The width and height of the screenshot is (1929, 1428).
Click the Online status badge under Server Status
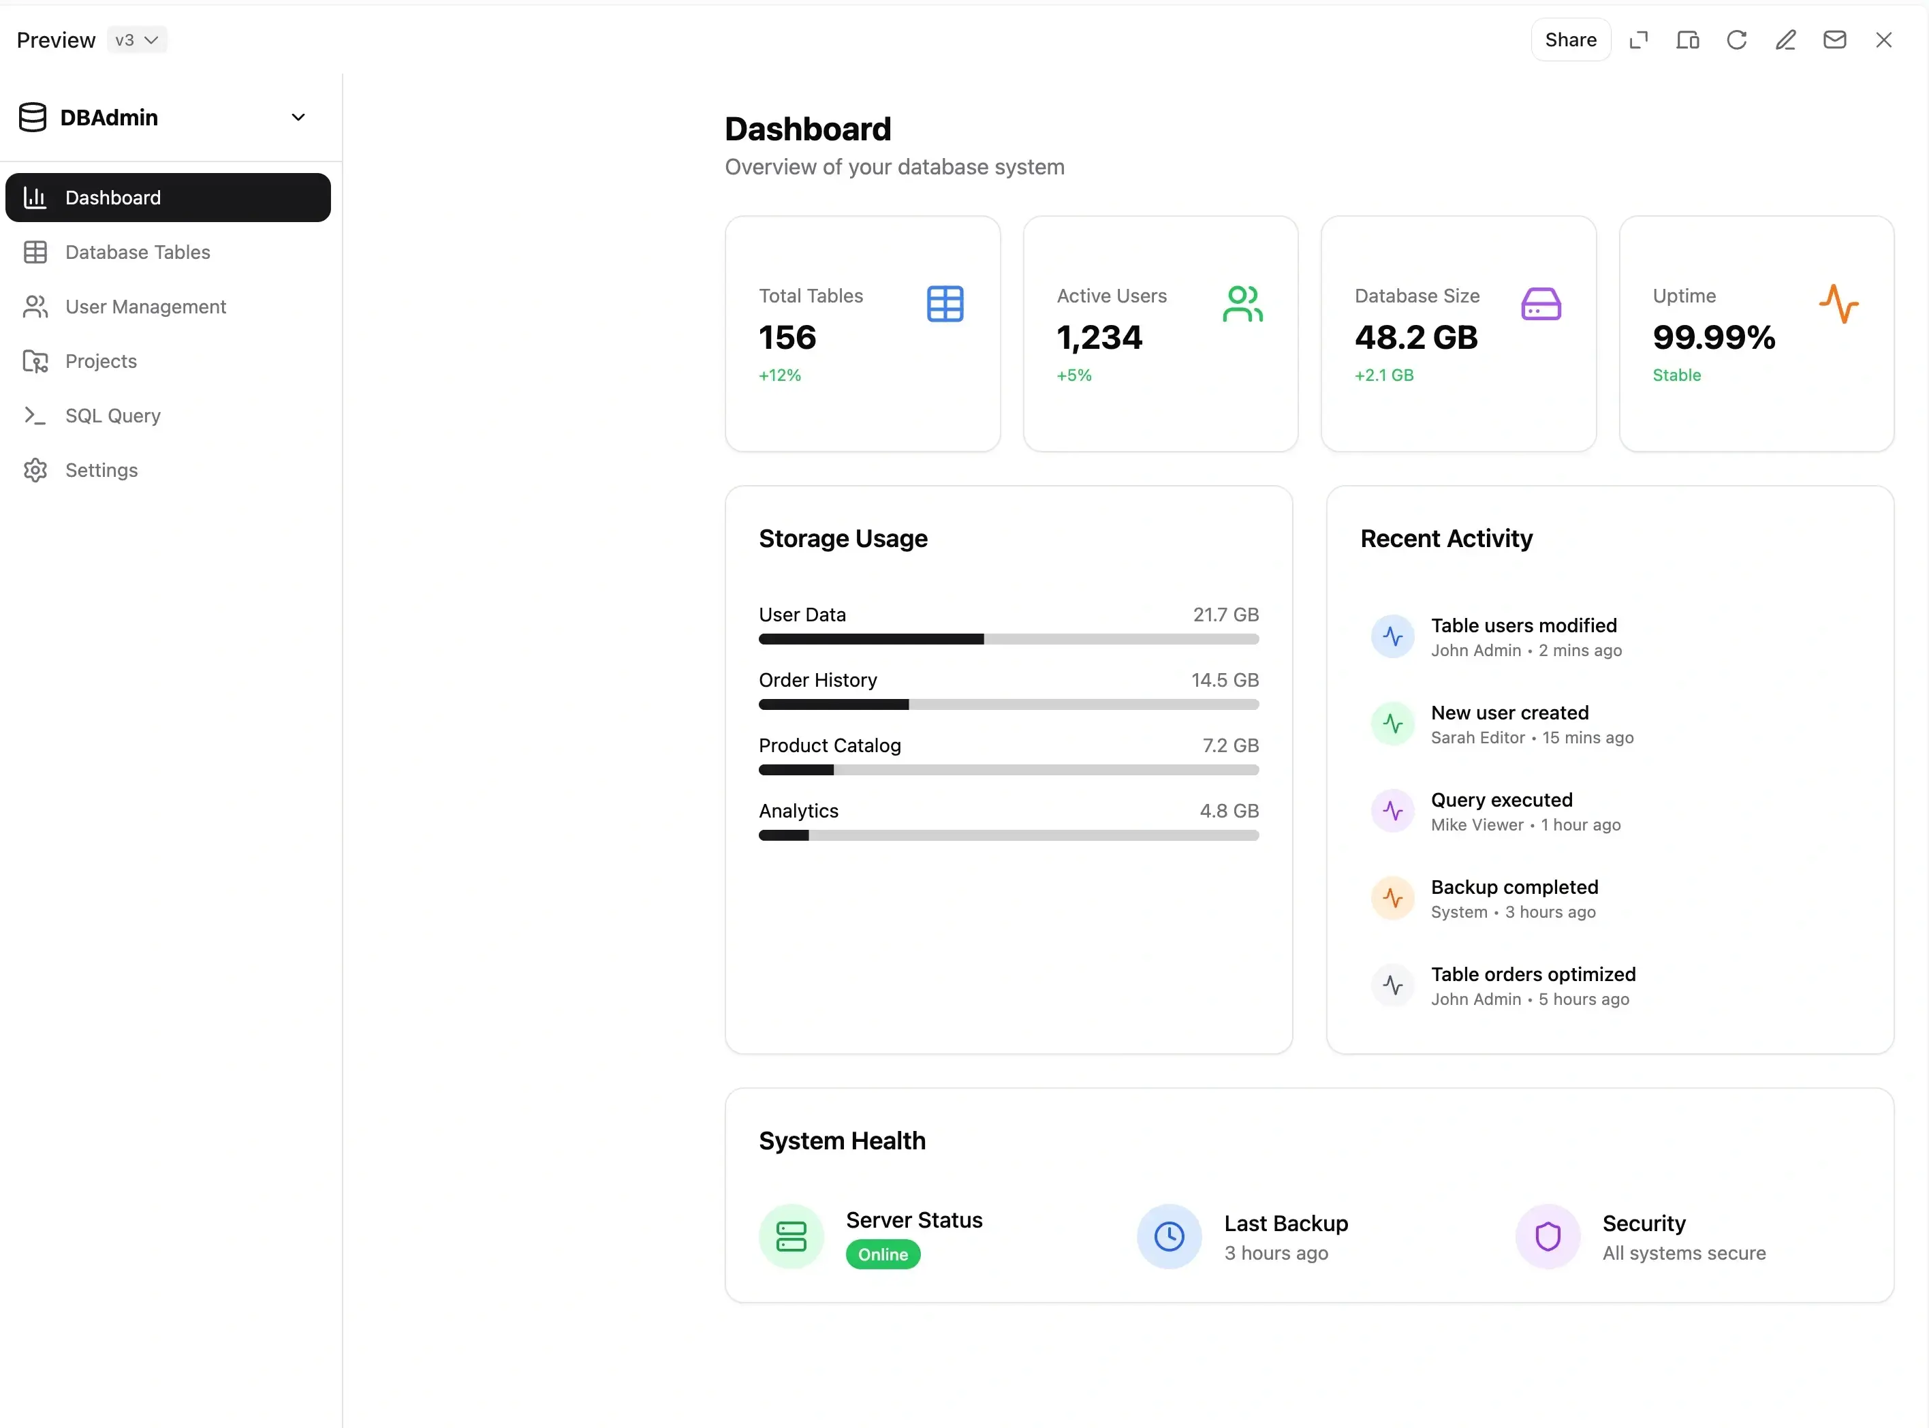(882, 1254)
